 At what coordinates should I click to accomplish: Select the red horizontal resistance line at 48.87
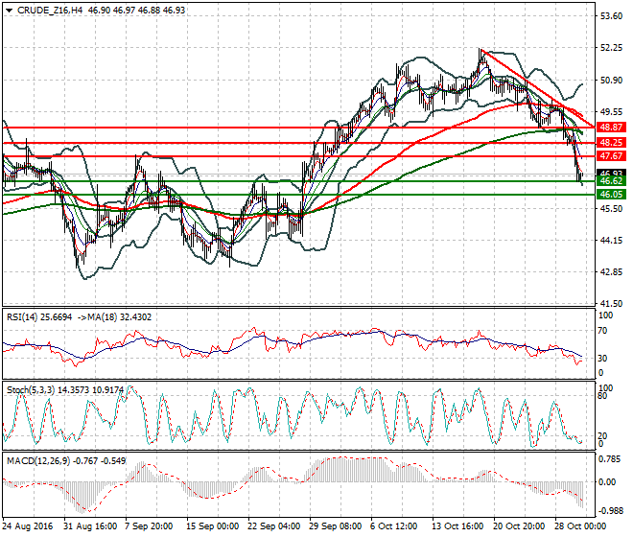[298, 128]
